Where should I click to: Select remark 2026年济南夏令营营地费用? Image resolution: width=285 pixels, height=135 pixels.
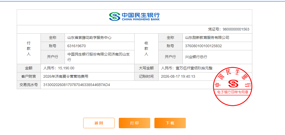coord(66,76)
